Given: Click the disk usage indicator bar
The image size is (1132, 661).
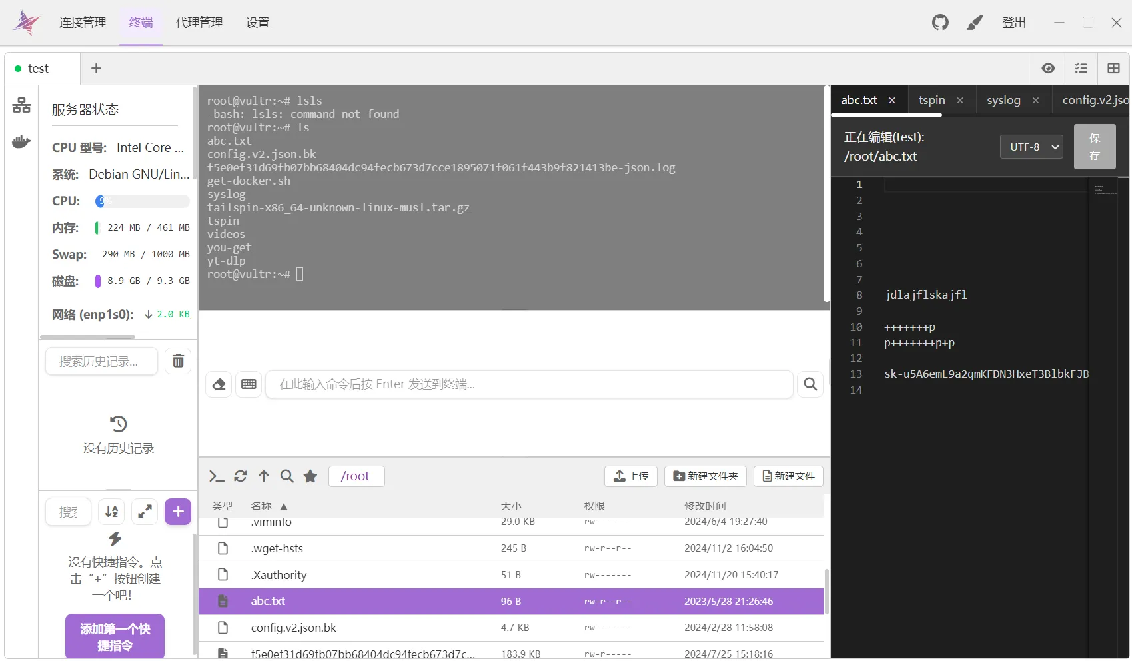Looking at the screenshot, I should [x=97, y=281].
